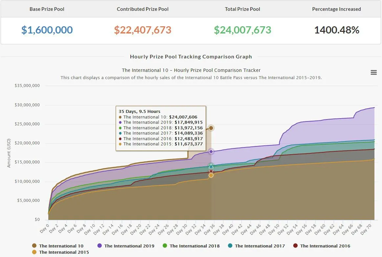The image size is (382, 257).
Task: Click the $1,600,000 base prize value
Action: click(x=47, y=30)
